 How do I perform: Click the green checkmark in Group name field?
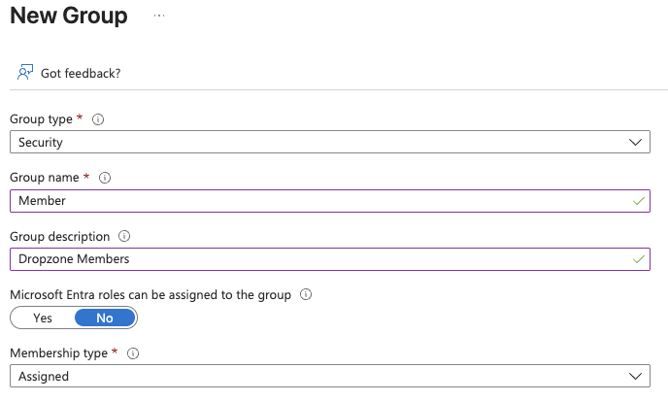(639, 201)
